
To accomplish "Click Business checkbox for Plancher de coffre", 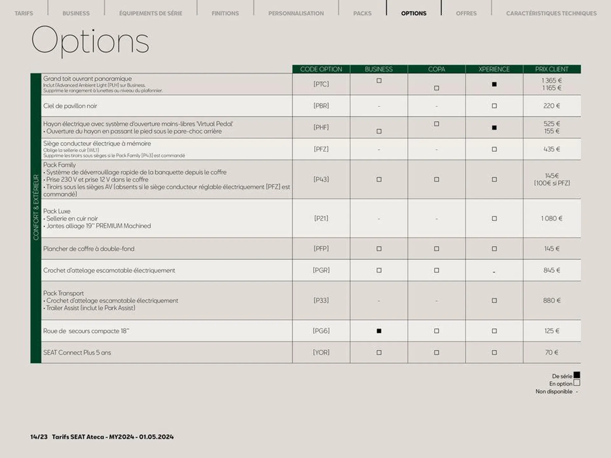I will 379,249.
